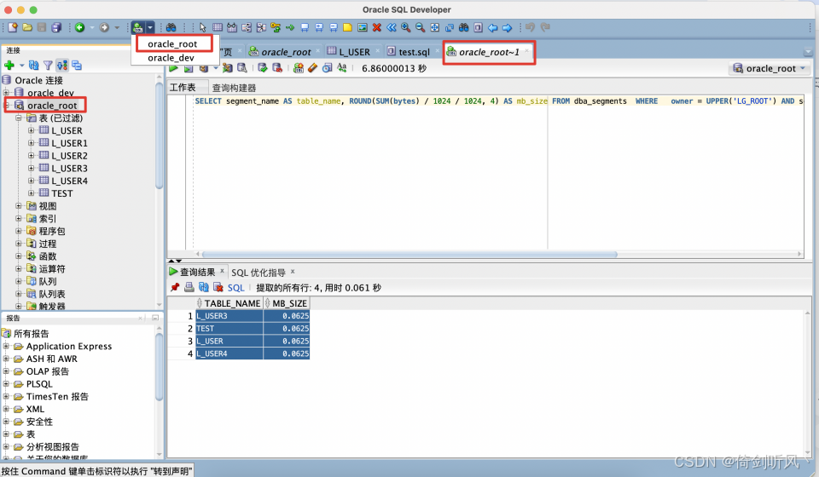Close the oracle_root~1 tab
This screenshot has height=477, width=819.
click(x=527, y=50)
